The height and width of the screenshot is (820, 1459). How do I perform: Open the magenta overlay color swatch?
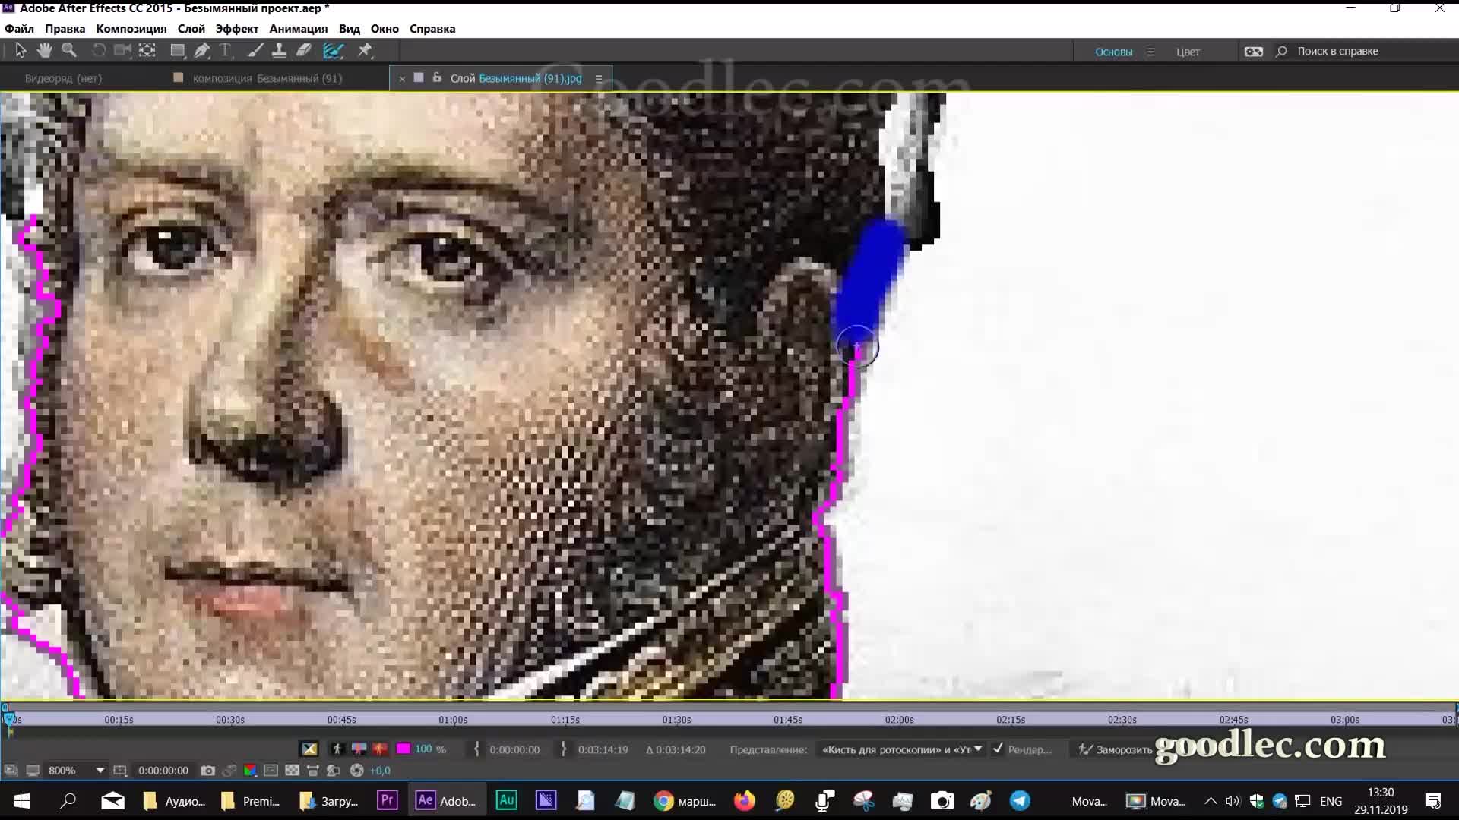coord(404,749)
